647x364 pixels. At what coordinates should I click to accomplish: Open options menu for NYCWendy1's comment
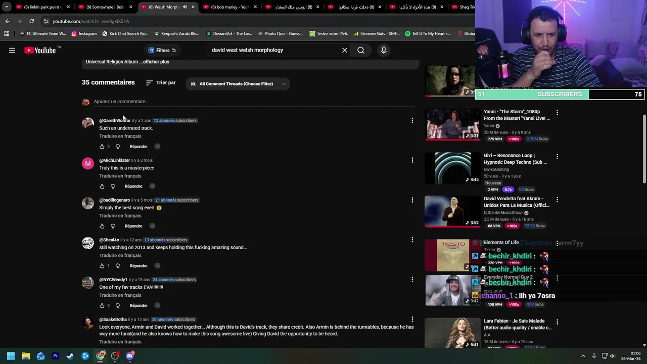pos(412,280)
